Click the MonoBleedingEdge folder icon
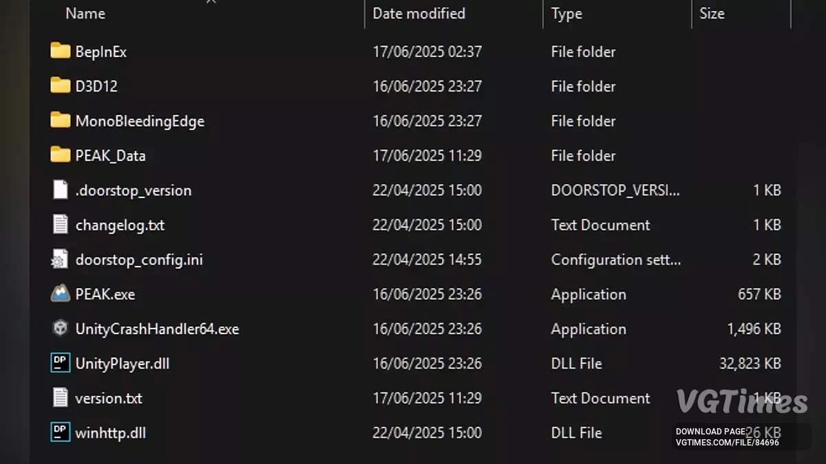The width and height of the screenshot is (826, 464). [x=61, y=121]
